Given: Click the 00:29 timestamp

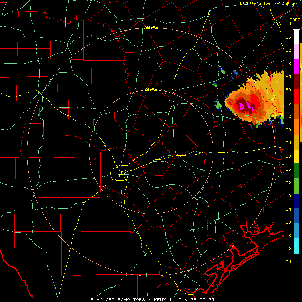Looking at the screenshot, I should click(207, 300).
